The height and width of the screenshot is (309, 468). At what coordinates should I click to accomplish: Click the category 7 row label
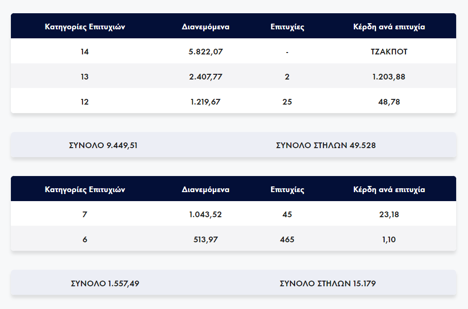click(x=85, y=214)
